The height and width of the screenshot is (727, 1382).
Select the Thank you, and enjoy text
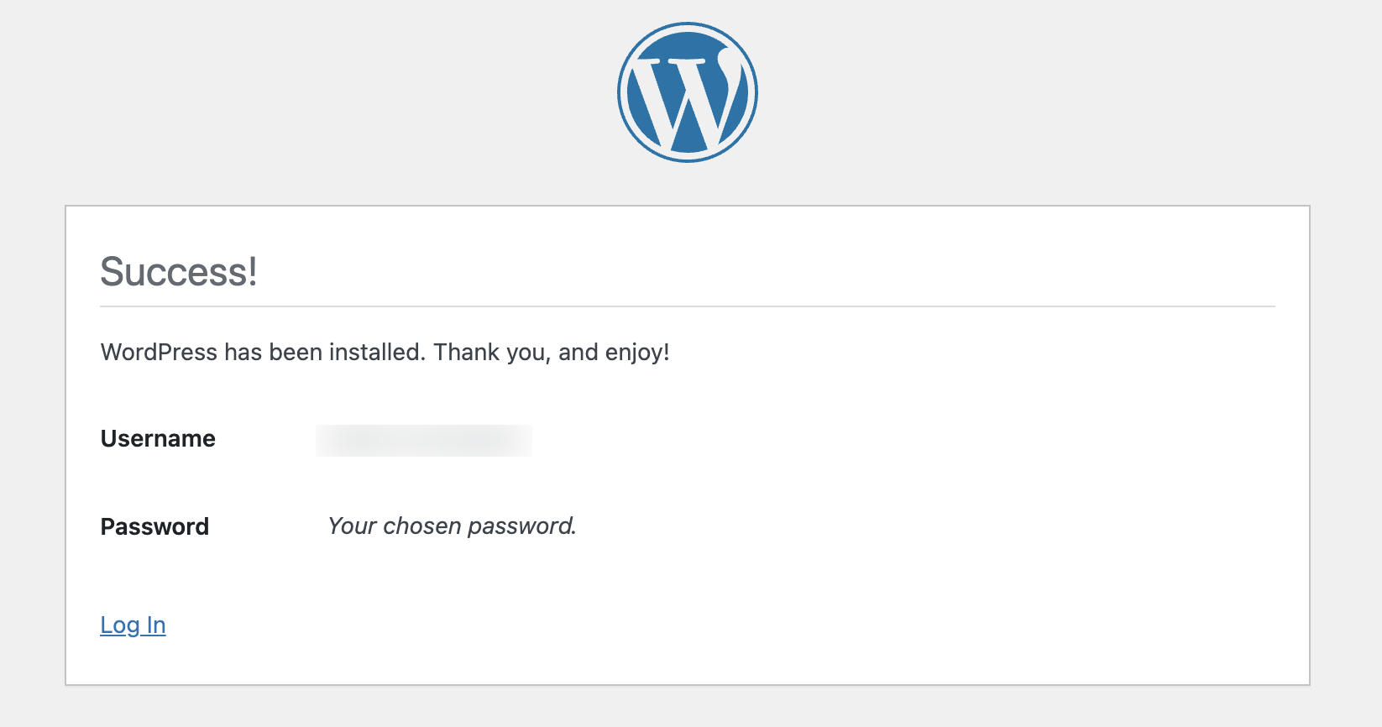(550, 352)
